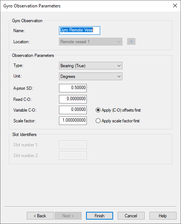Viewport: 181px width, 224px height.
Task: Open the Unit dropdown showing Degrees
Action: [x=90, y=77]
